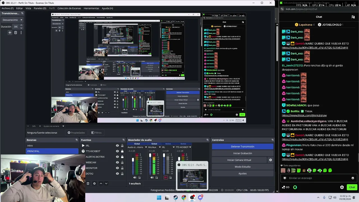Open Propiedades for the selected source

pos(76,133)
